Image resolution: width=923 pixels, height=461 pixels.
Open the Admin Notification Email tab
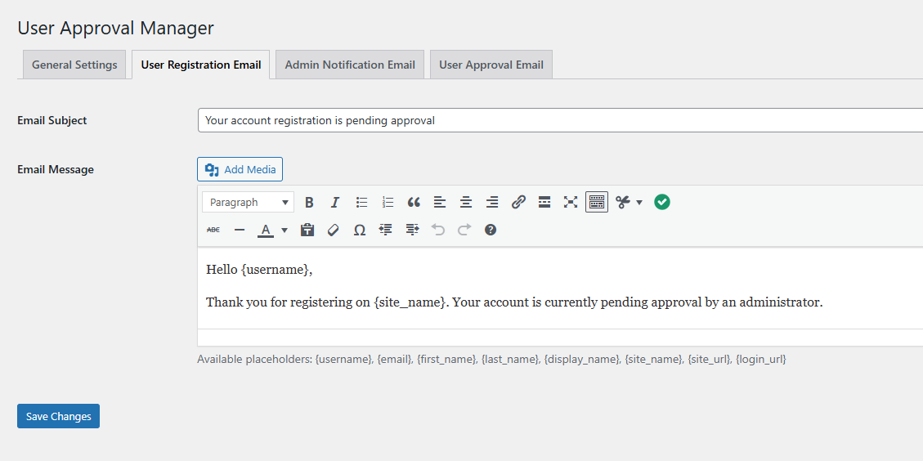pos(350,65)
